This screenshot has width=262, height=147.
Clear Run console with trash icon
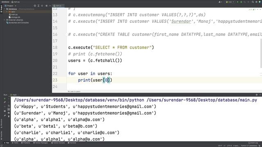coord(9,116)
